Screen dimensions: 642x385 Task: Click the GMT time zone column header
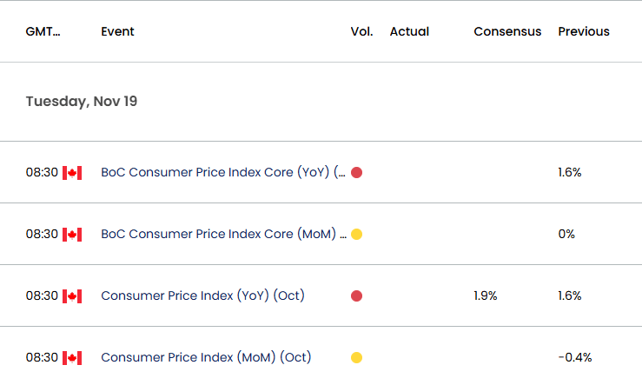[43, 31]
